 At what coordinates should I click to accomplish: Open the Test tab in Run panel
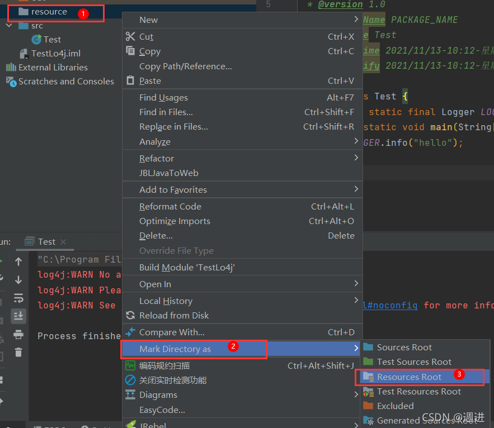(x=46, y=242)
